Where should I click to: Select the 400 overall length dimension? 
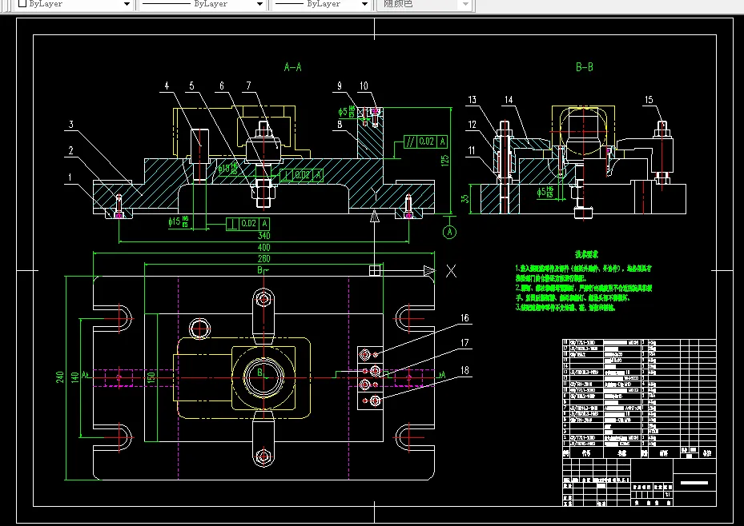[x=263, y=248]
